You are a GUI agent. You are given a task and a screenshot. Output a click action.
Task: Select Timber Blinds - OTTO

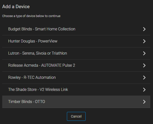(x=76, y=102)
